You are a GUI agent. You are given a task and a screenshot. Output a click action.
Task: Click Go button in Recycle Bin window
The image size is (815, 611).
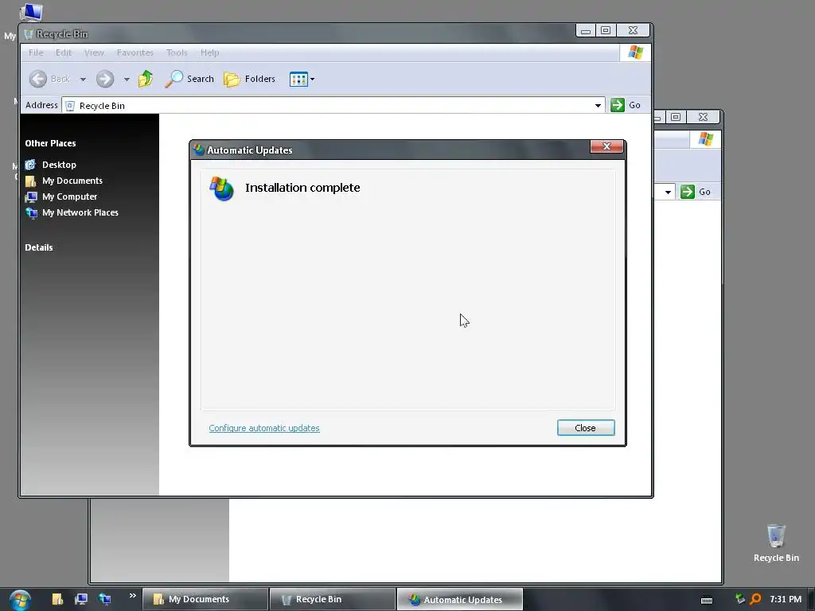point(626,105)
